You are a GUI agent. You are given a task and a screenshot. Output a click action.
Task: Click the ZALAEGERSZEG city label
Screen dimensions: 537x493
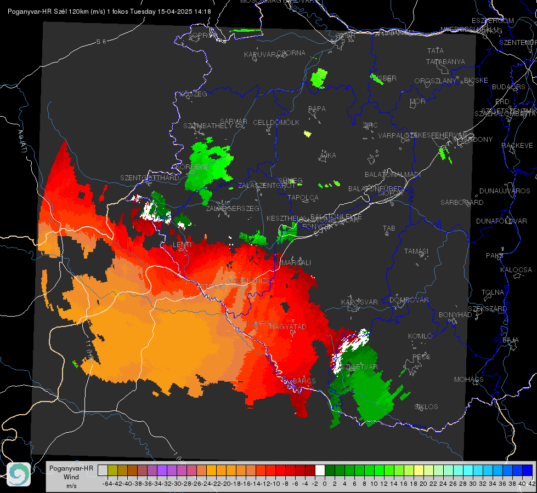pos(233,208)
